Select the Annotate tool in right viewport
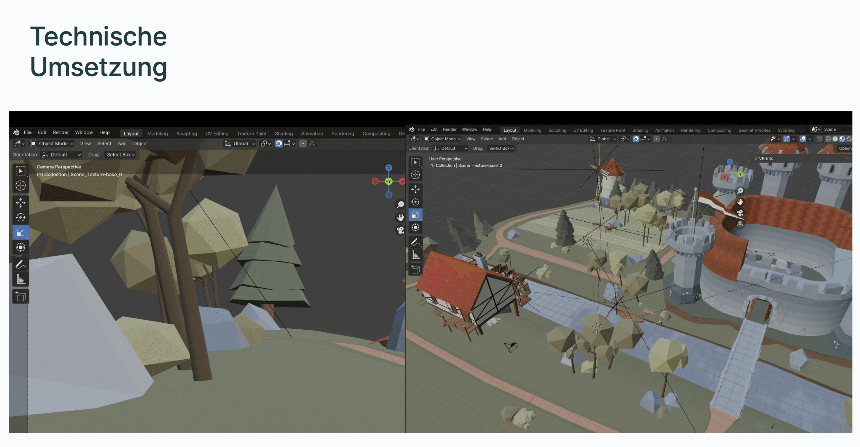This screenshot has width=860, height=447. click(x=415, y=242)
